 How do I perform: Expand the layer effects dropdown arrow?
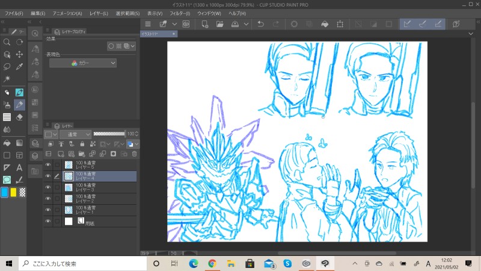[132, 46]
